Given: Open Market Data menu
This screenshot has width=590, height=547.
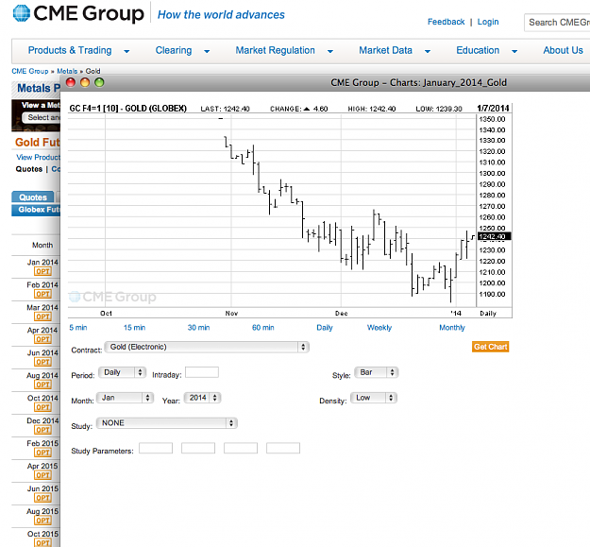Looking at the screenshot, I should point(385,50).
